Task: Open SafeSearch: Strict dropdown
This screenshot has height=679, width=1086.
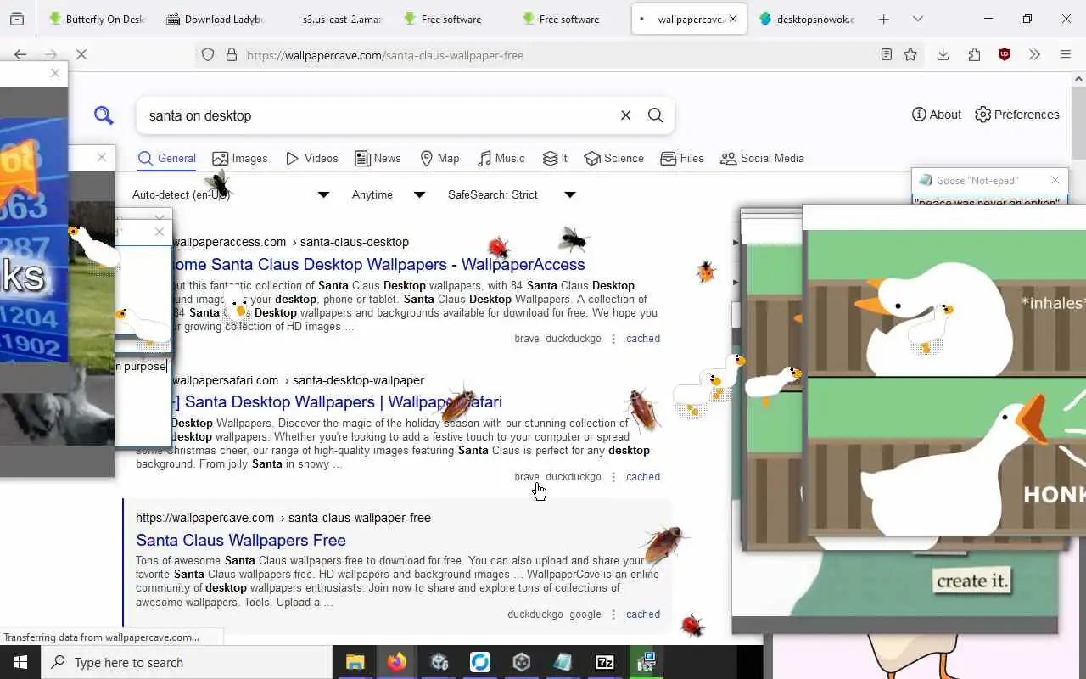Action: [x=512, y=194]
